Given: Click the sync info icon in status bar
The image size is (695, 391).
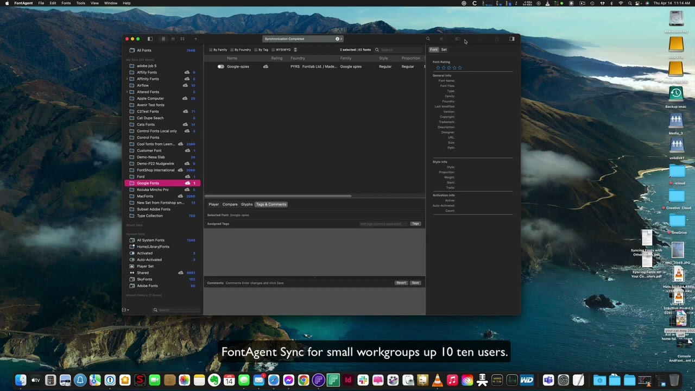Looking at the screenshot, I should click(337, 39).
